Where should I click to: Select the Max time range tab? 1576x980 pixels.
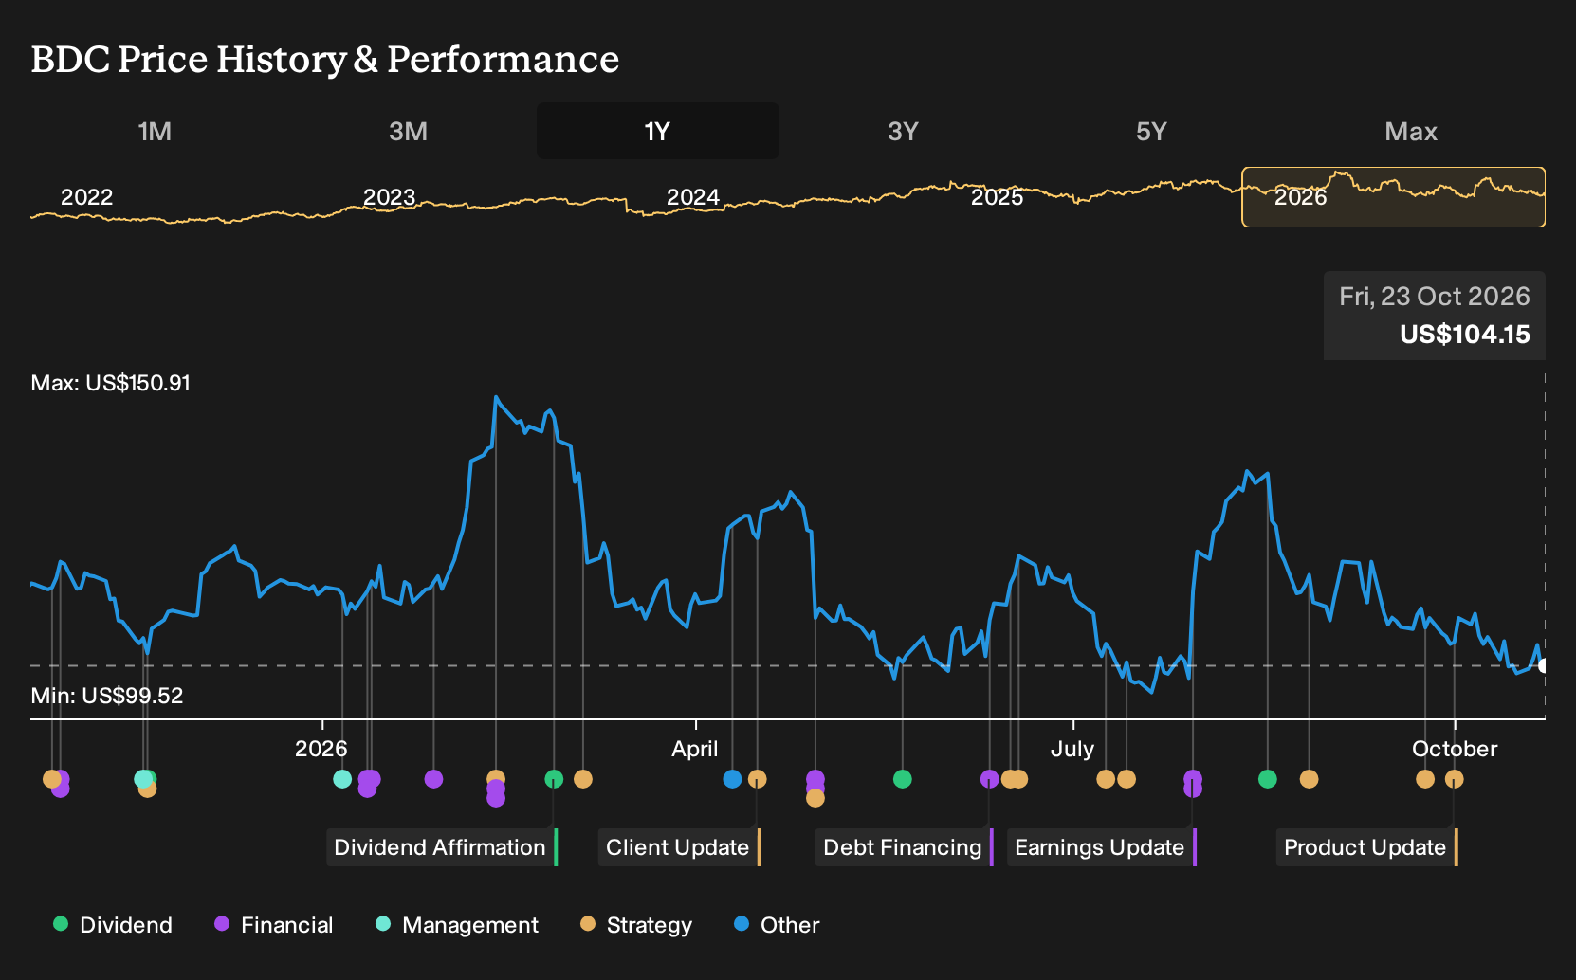[1411, 131]
